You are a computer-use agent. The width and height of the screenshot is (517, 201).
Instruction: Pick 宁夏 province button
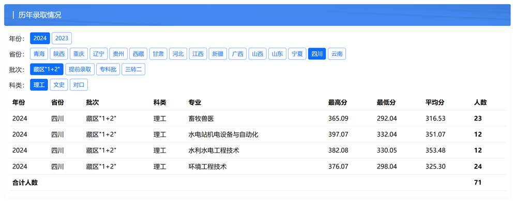pos(297,54)
